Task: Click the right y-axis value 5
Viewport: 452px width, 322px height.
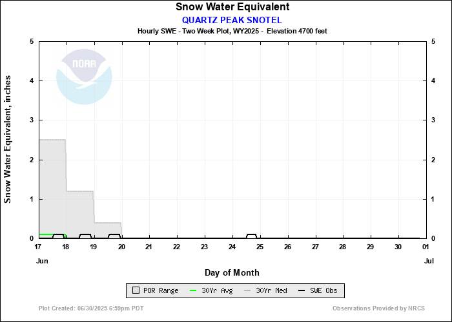Action: pyautogui.click(x=433, y=42)
